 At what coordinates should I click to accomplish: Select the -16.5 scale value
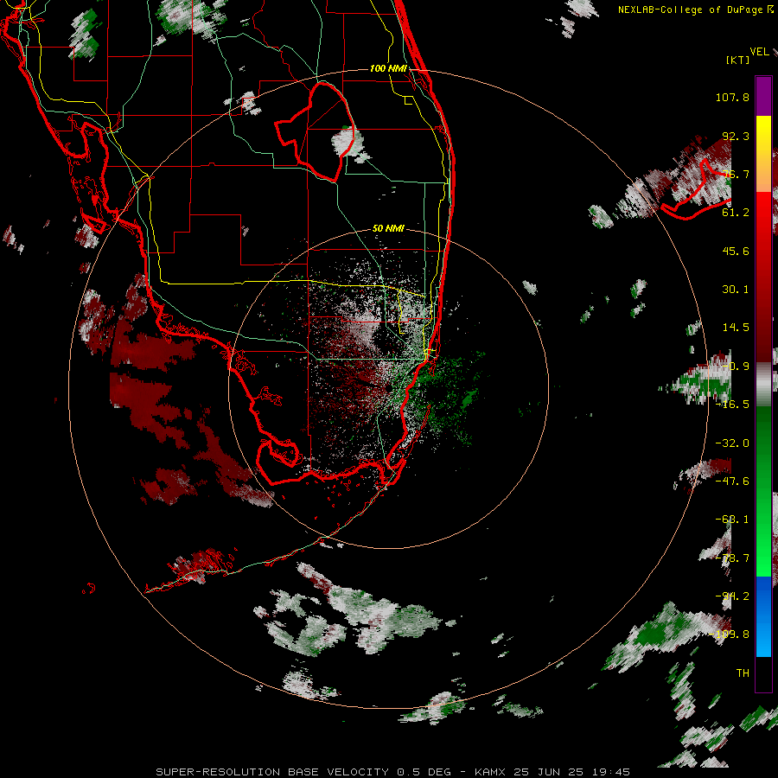(732, 405)
